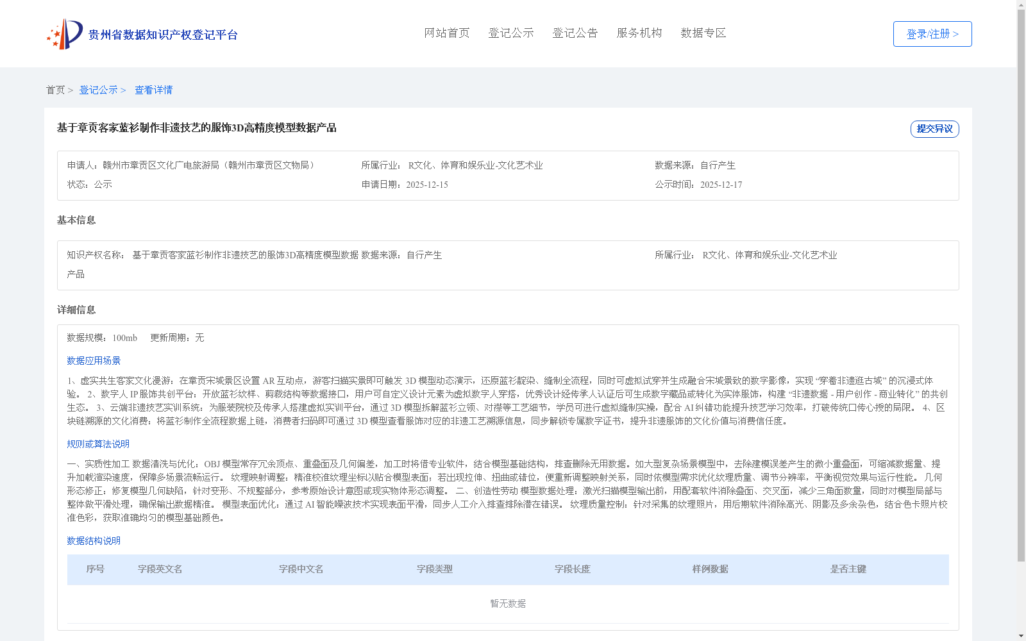Click the 规则或算法说明 label
The width and height of the screenshot is (1026, 641).
point(98,444)
